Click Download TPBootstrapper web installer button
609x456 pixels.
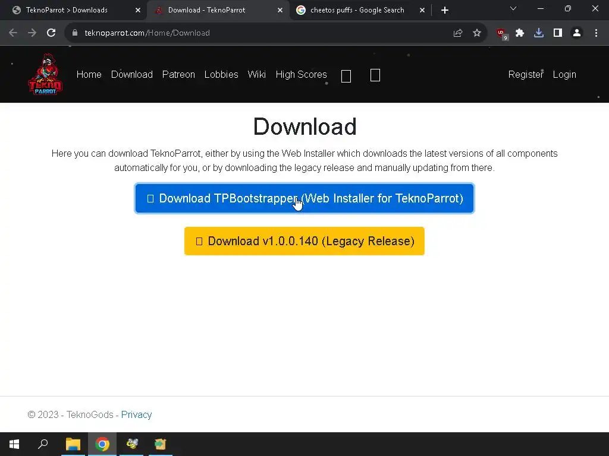pos(304,198)
